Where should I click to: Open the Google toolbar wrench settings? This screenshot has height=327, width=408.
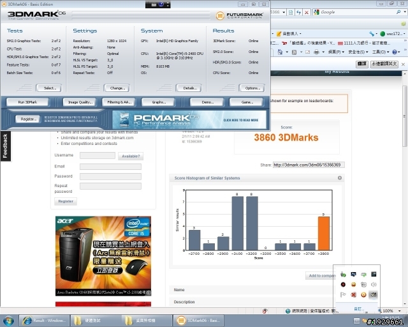click(x=372, y=34)
